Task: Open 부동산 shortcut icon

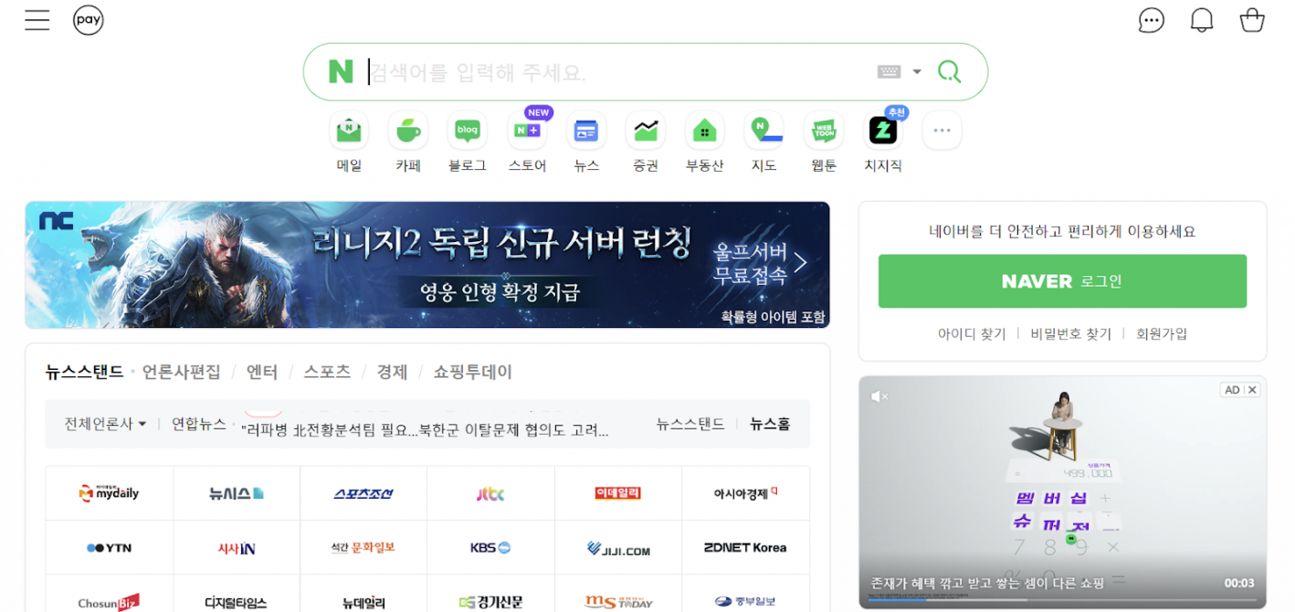Action: 705,131
